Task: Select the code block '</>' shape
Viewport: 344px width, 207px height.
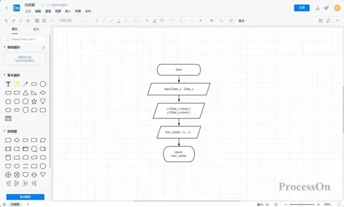Action: (x=8, y=119)
